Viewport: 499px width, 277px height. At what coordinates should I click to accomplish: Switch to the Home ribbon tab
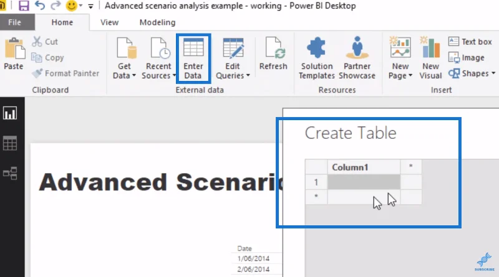point(62,22)
